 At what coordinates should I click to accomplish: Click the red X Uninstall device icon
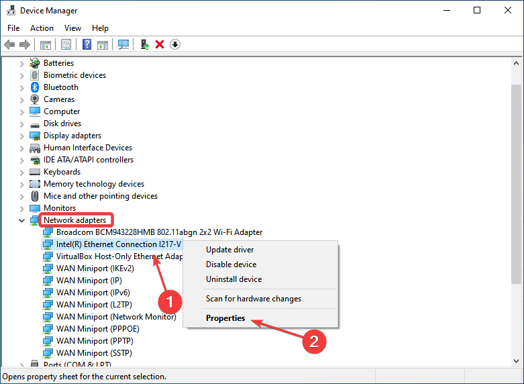pyautogui.click(x=160, y=44)
